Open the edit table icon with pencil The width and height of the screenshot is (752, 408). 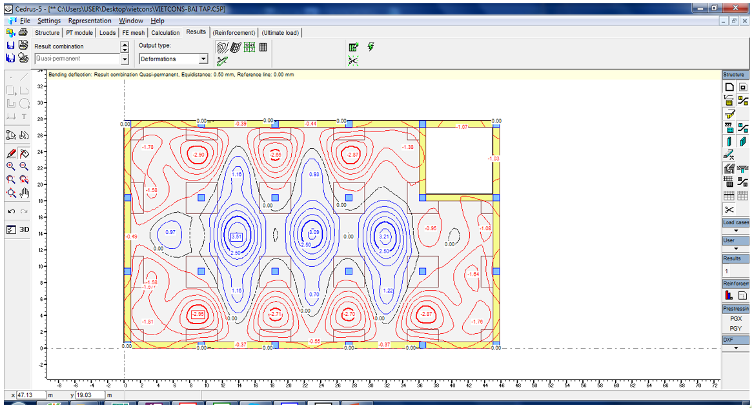[x=354, y=47]
